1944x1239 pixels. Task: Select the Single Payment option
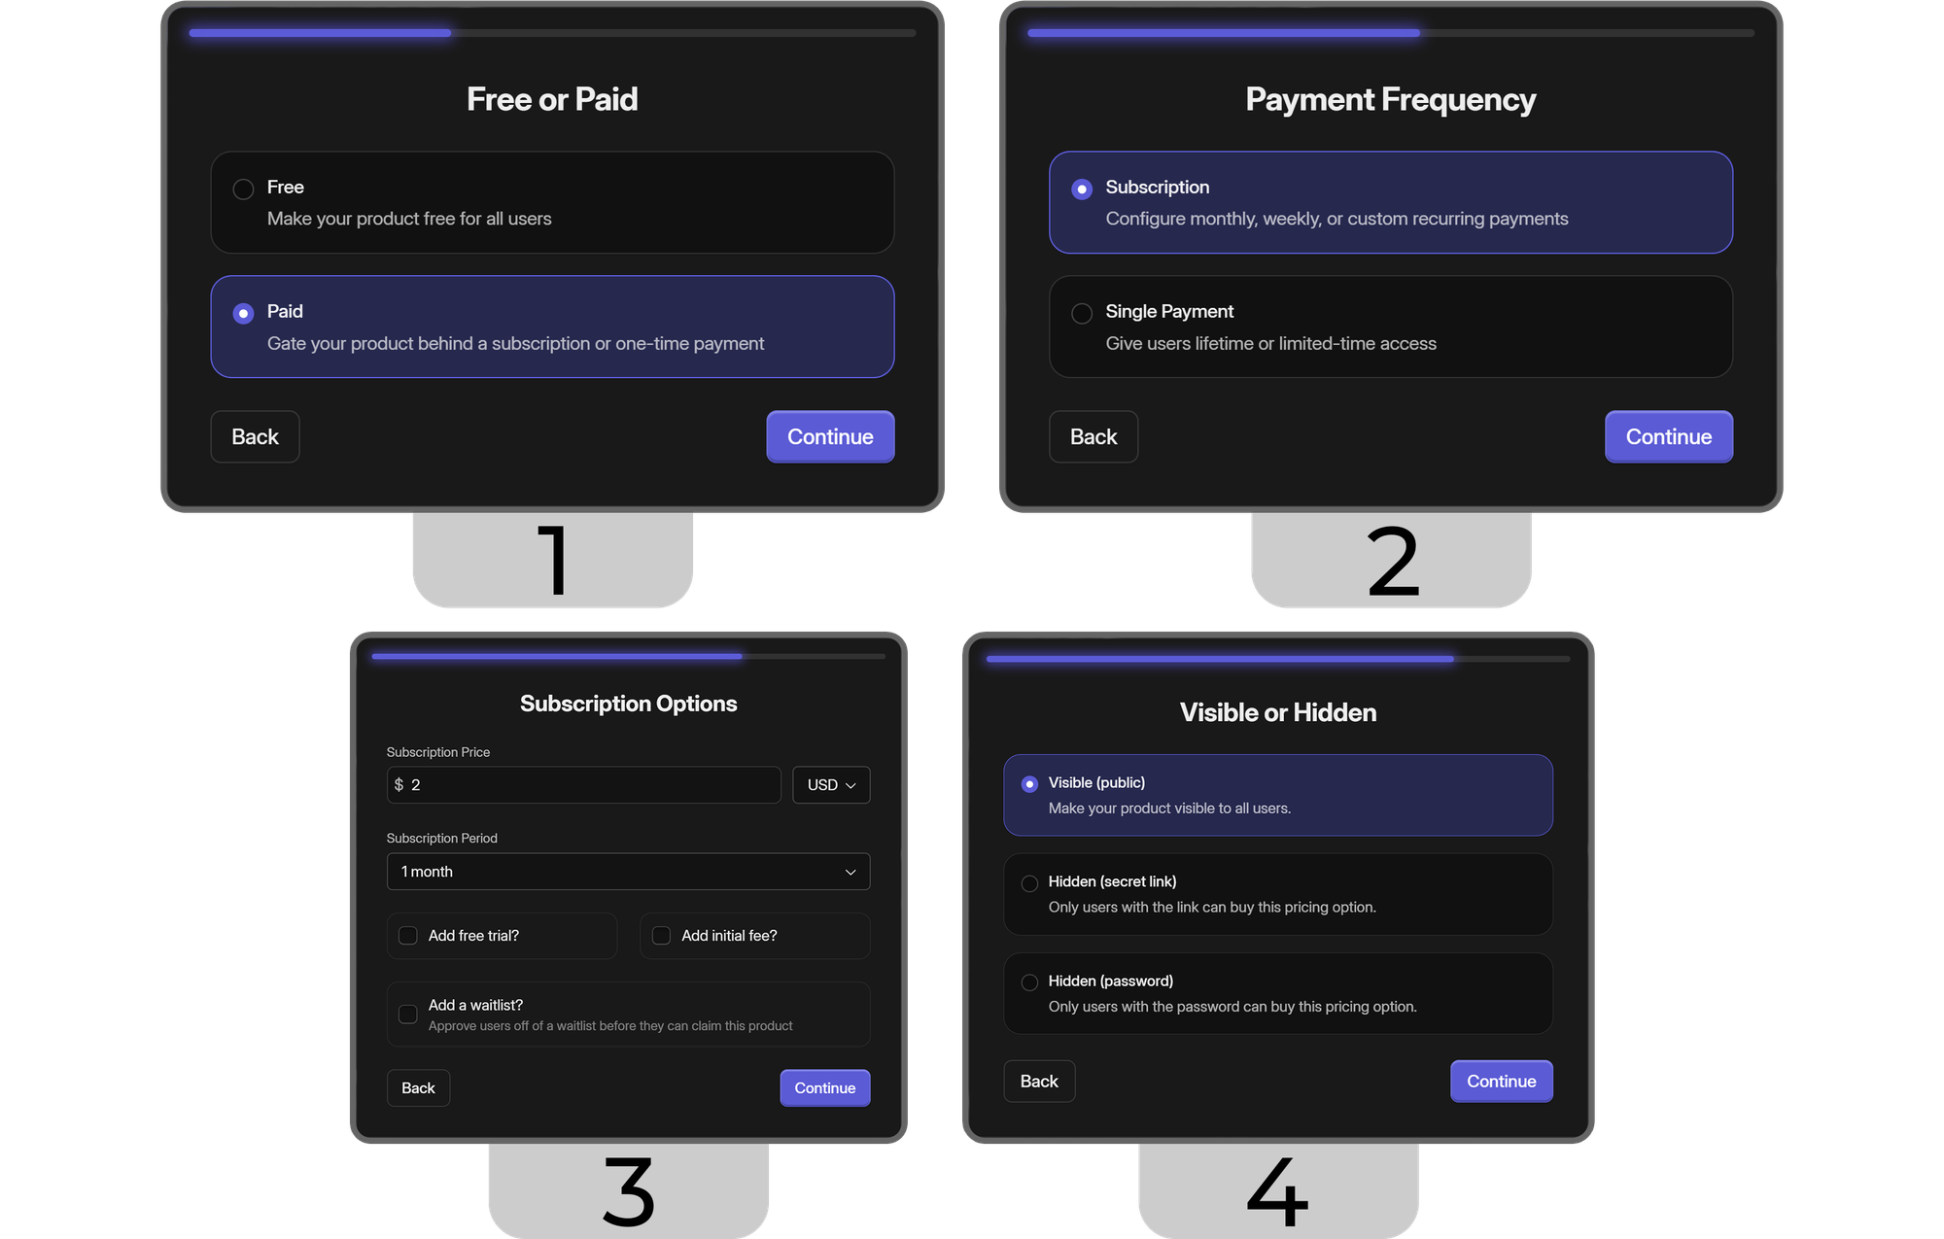[1081, 310]
